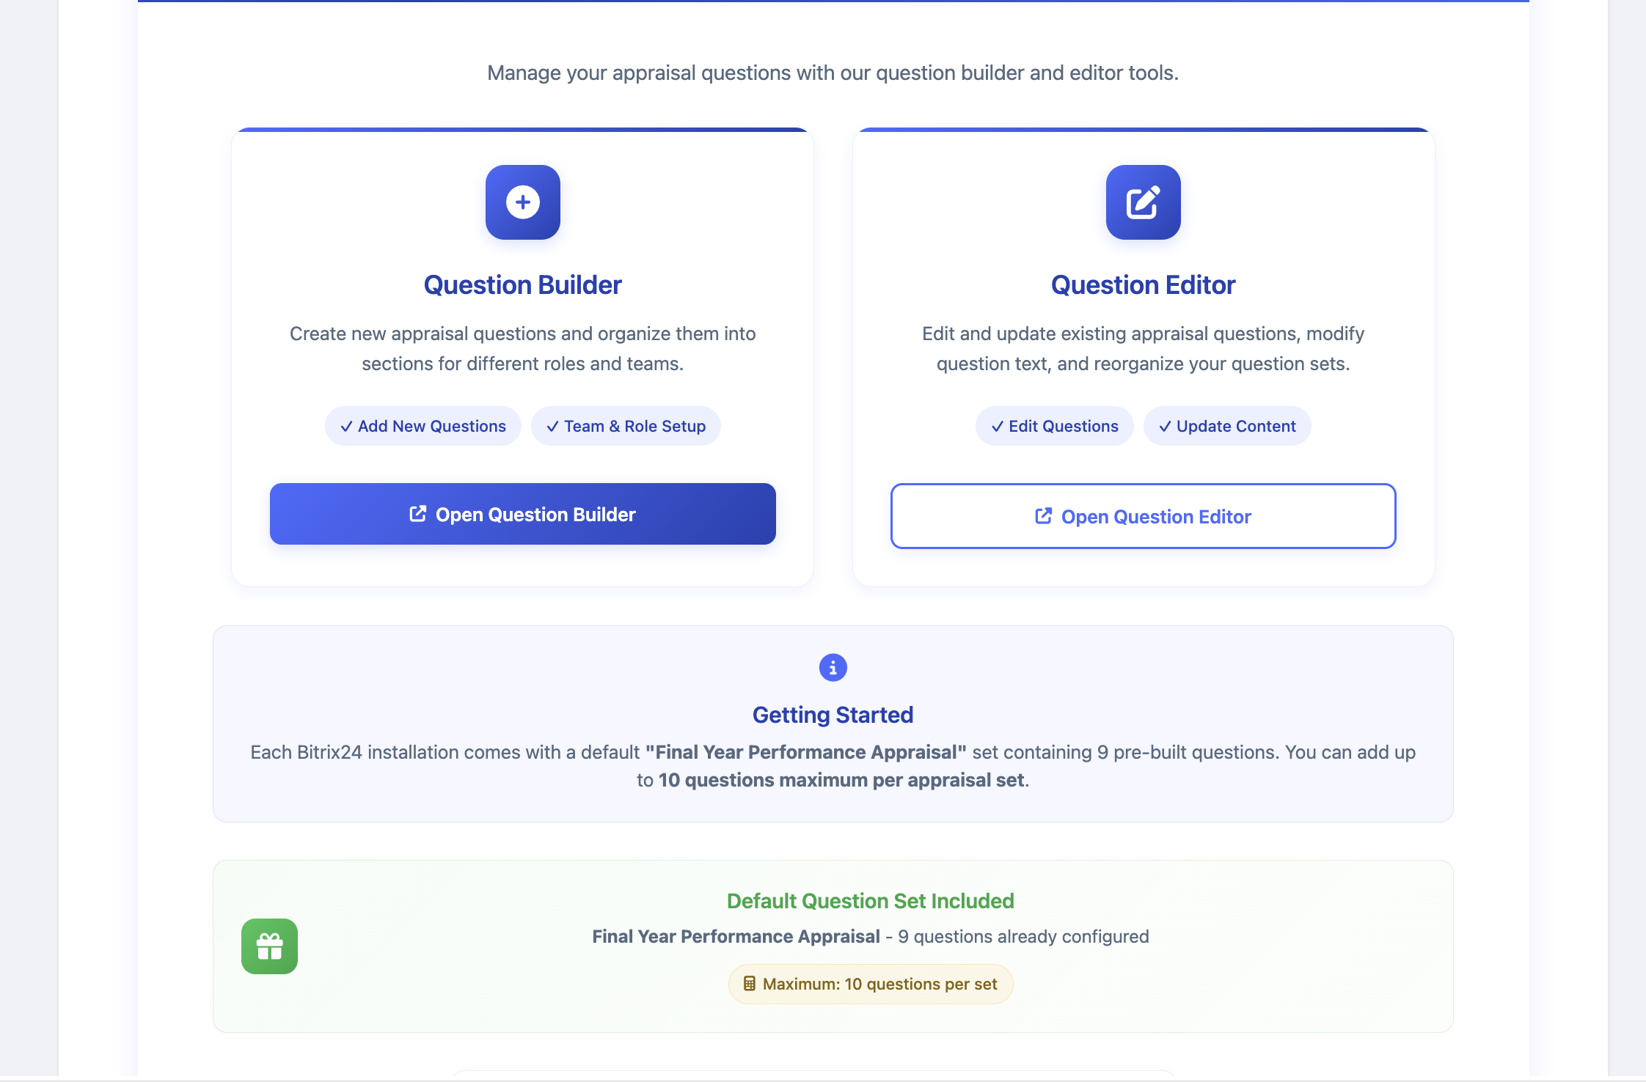Select the Update Content tag
Image resolution: width=1646 pixels, height=1082 pixels.
click(1227, 427)
